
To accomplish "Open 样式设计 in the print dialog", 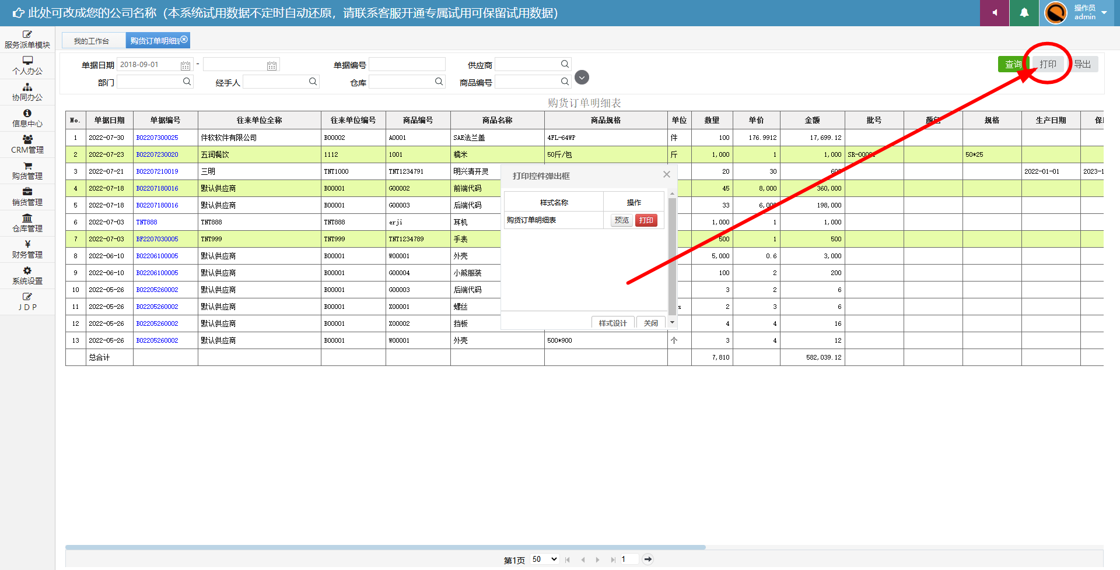I will 612,323.
